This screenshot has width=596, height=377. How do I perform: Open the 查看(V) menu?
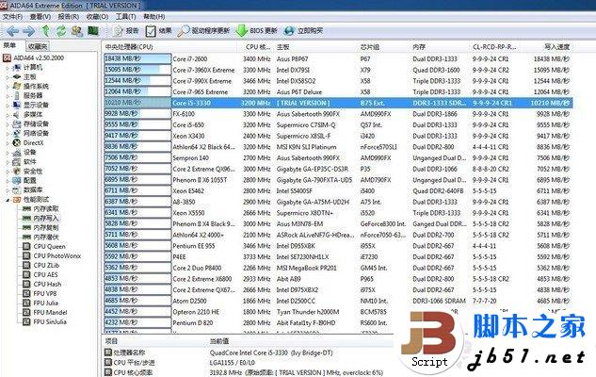coord(40,17)
